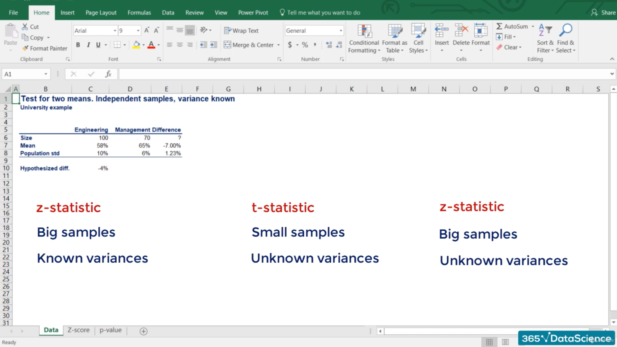
Task: Open Conditional Formatting icon
Action: point(364,31)
